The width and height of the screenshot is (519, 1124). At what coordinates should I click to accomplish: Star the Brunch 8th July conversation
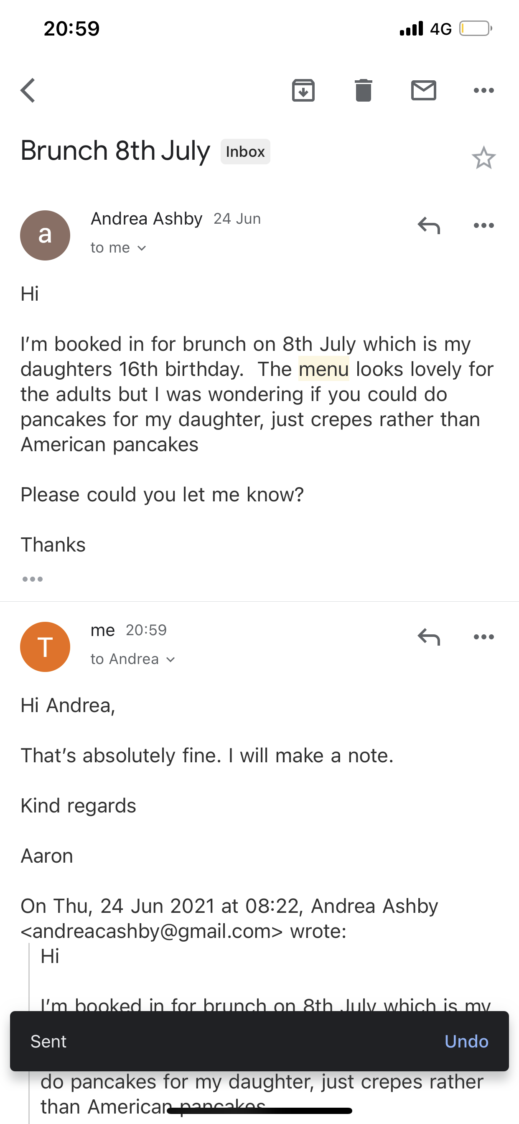coord(483,158)
